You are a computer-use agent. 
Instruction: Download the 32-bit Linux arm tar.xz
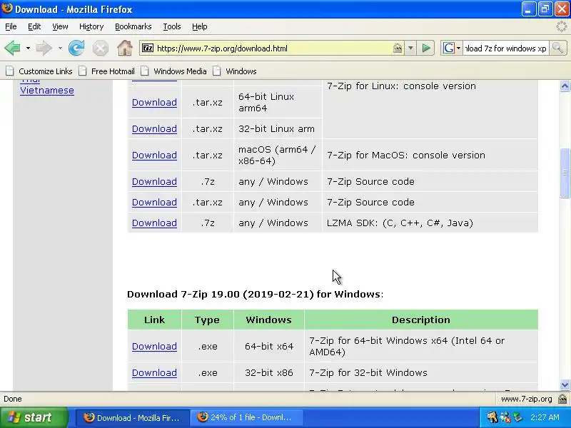point(154,128)
